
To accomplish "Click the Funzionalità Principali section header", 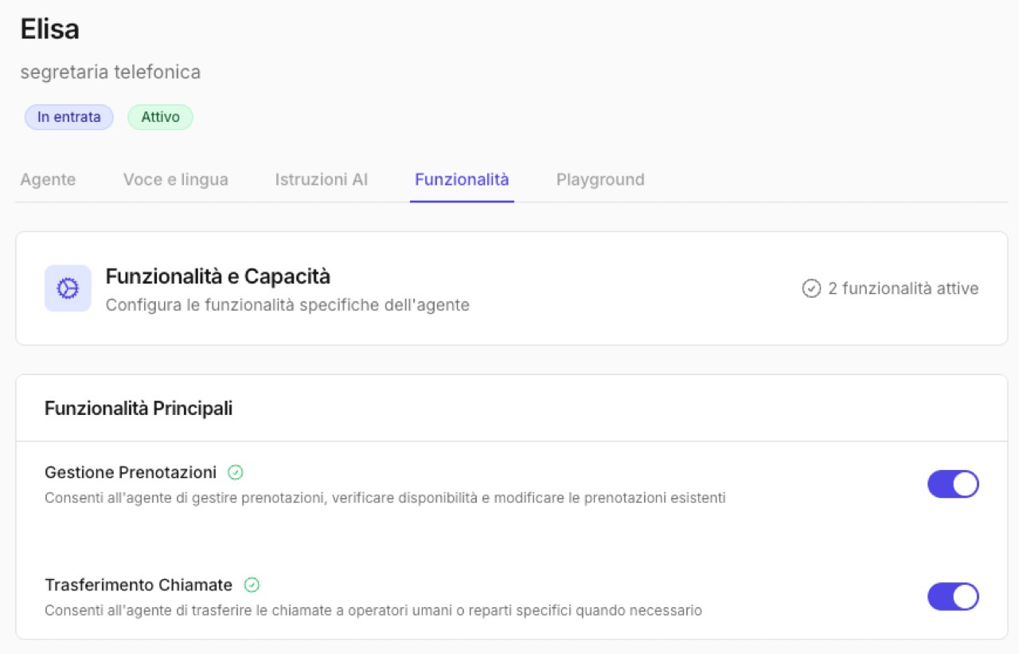I will [139, 409].
